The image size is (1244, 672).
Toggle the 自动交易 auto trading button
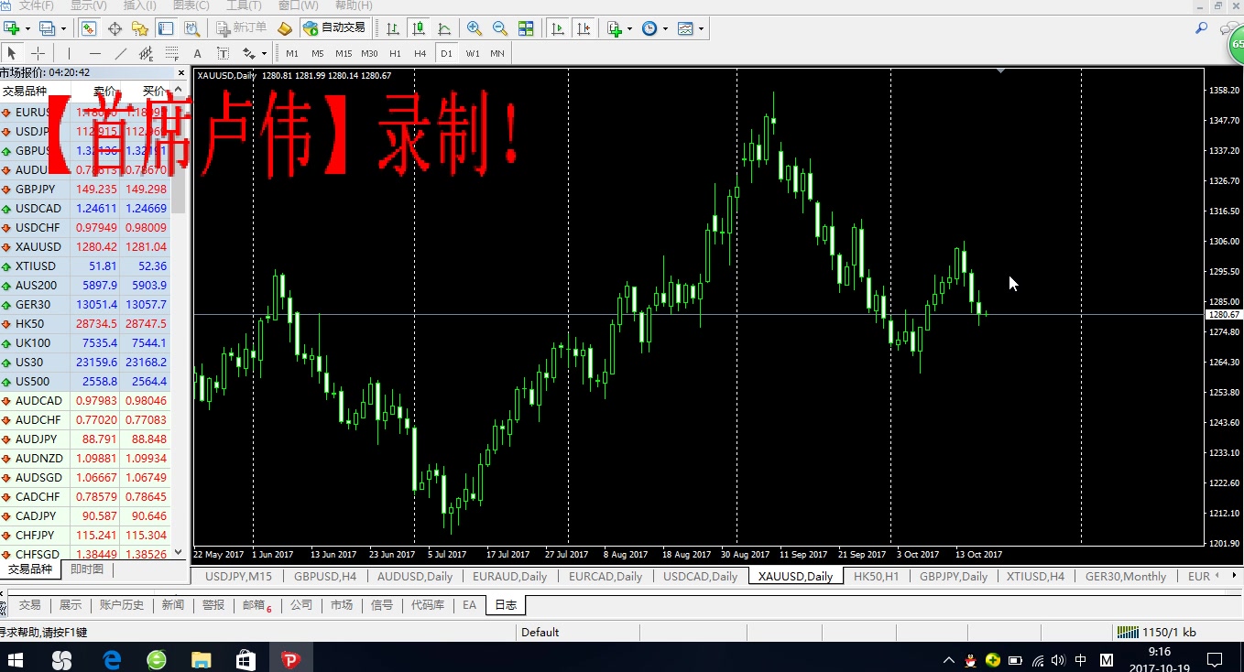[x=334, y=28]
